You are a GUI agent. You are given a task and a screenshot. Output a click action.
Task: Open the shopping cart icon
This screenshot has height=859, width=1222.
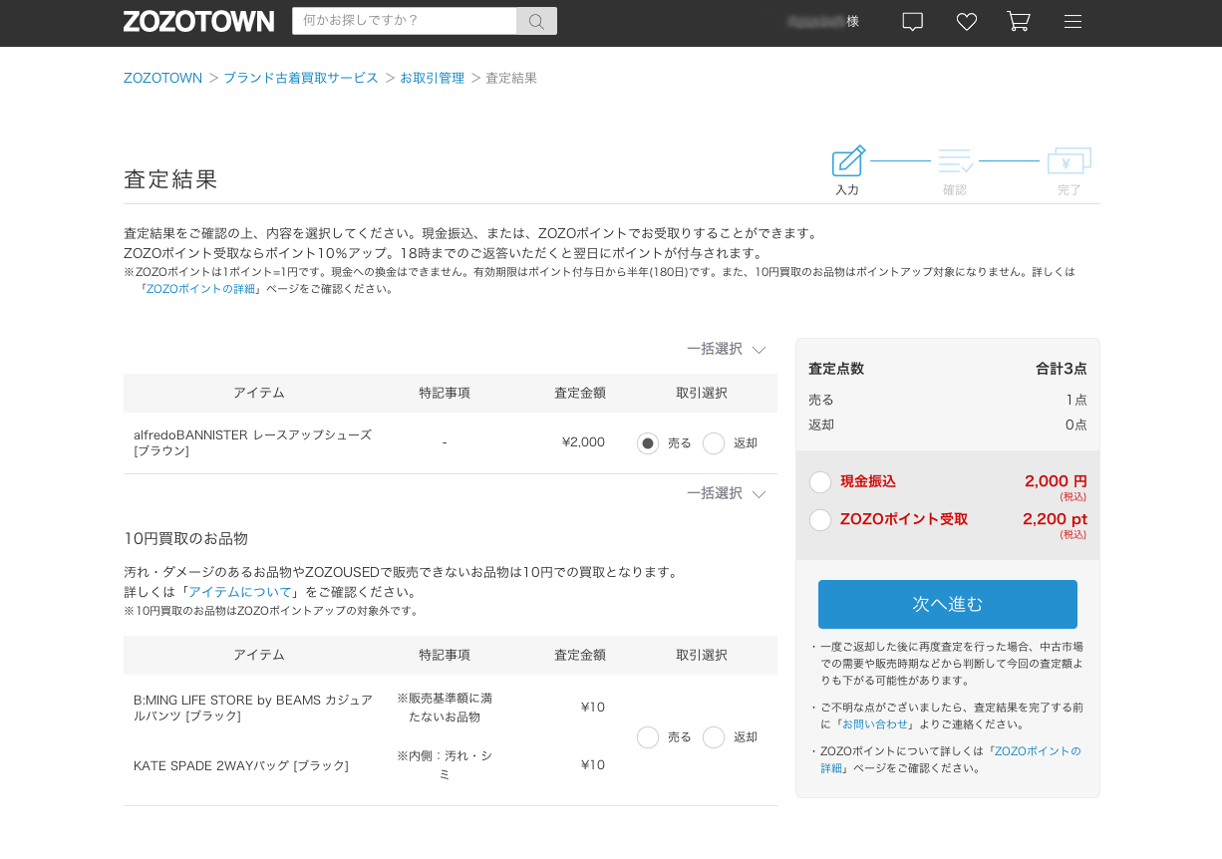point(1018,21)
